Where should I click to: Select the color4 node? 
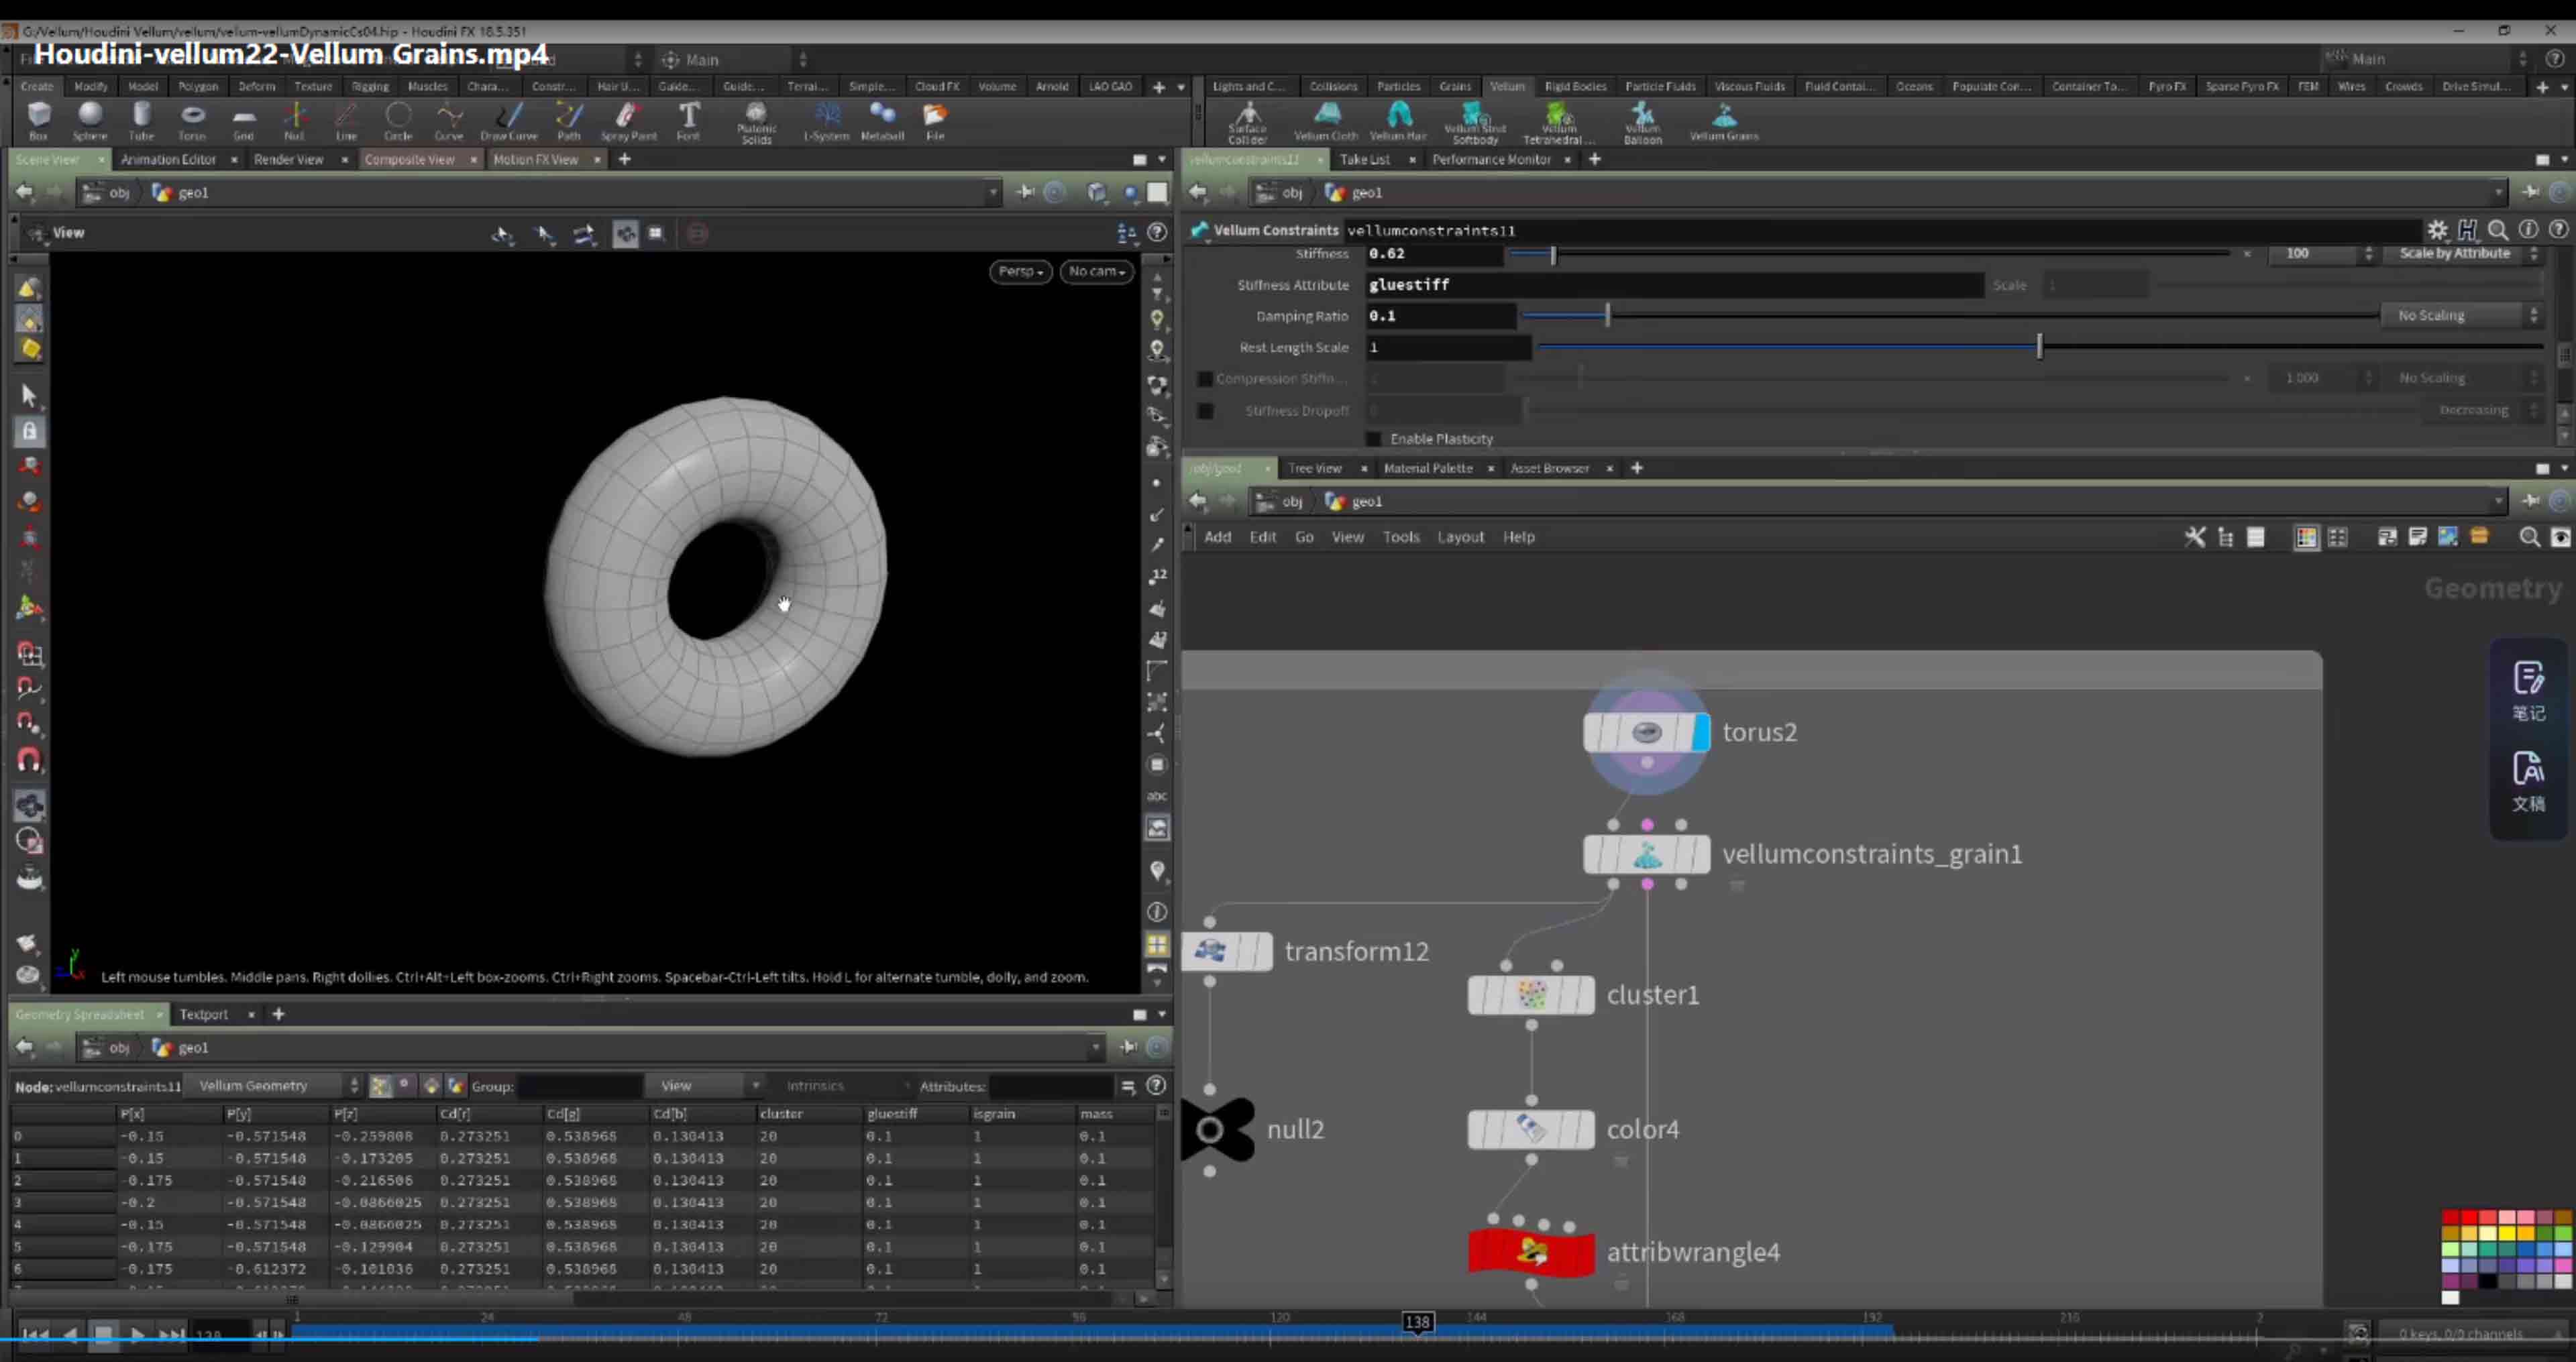tap(1531, 1130)
